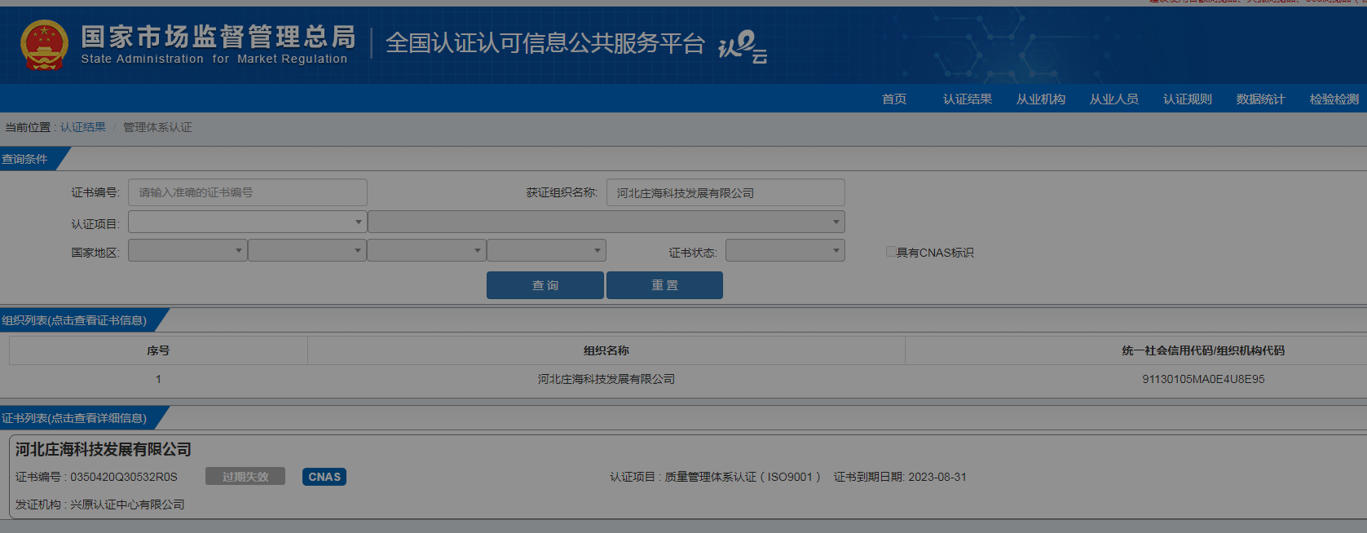Open the 证书状态 dropdown
This screenshot has height=533, width=1367.
point(785,250)
